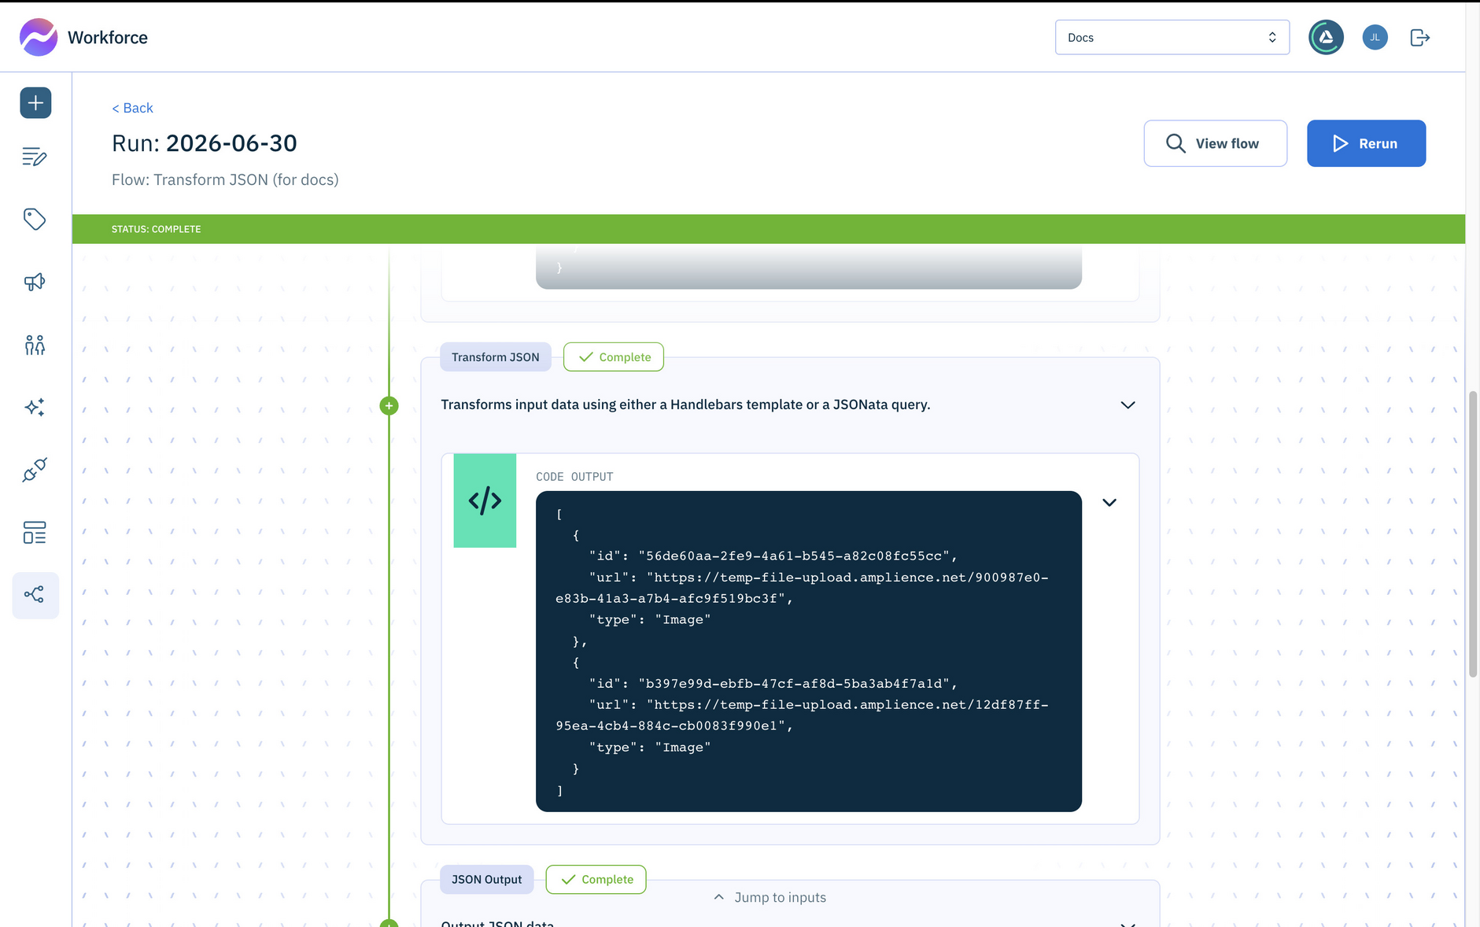This screenshot has width=1480, height=927.
Task: Collapse the code output panel chevron
Action: tap(1109, 503)
